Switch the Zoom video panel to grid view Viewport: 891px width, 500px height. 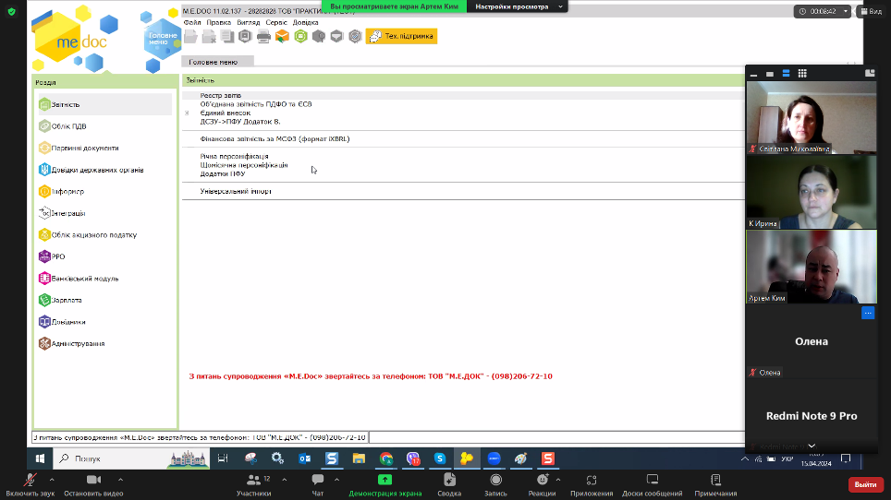click(x=802, y=73)
